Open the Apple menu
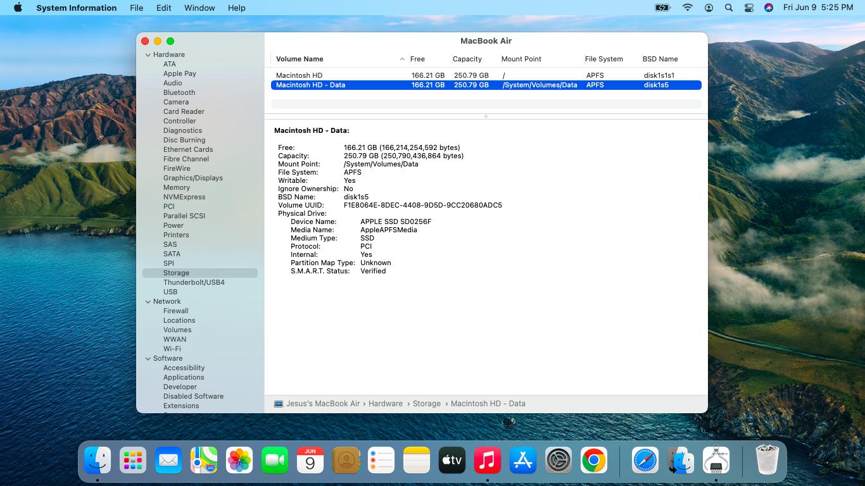The width and height of the screenshot is (865, 486). pos(18,8)
